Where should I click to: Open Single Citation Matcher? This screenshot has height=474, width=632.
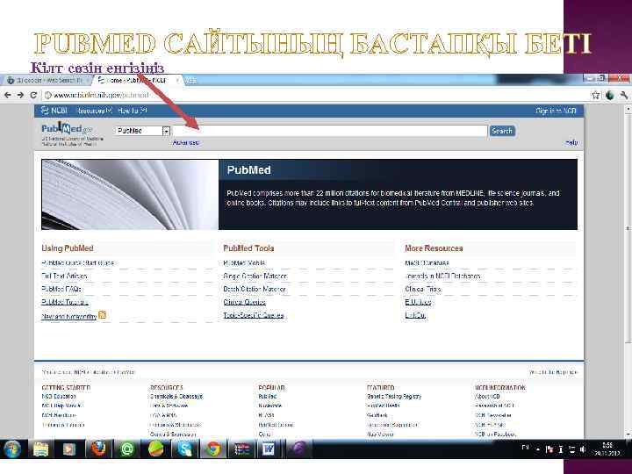[x=255, y=276]
